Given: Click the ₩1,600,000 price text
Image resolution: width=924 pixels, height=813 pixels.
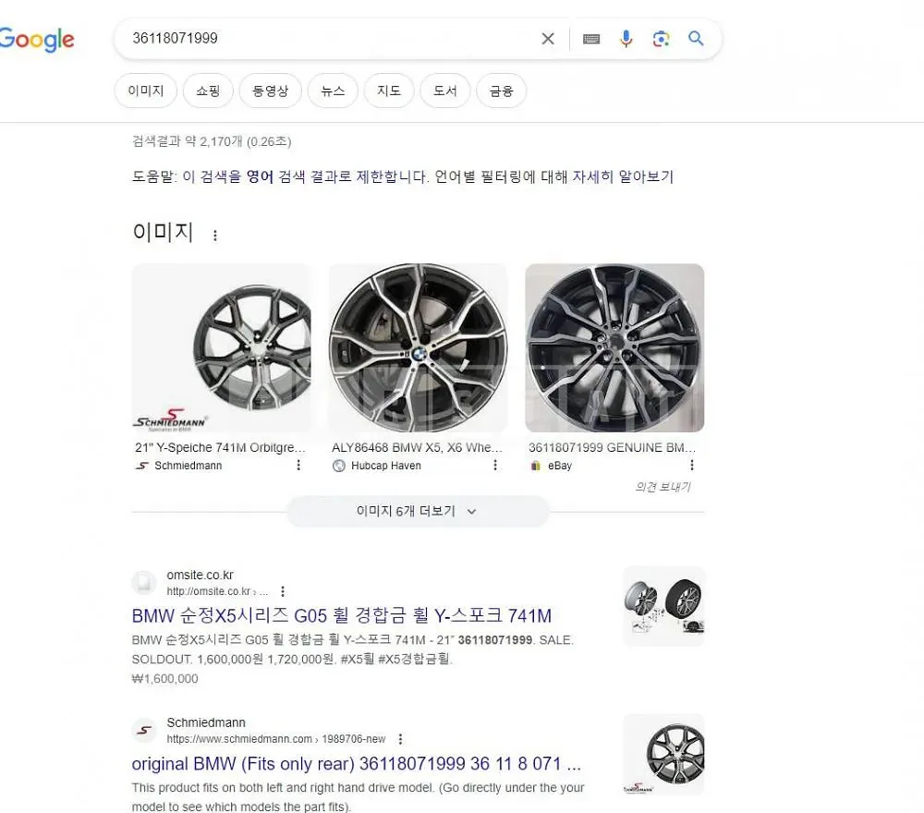Looking at the screenshot, I should tap(165, 679).
